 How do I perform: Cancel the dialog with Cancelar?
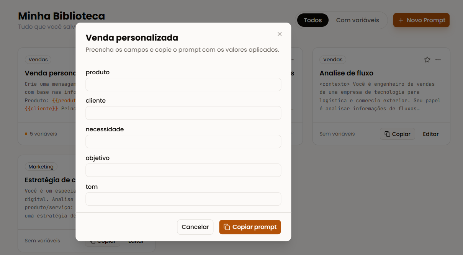pos(195,227)
